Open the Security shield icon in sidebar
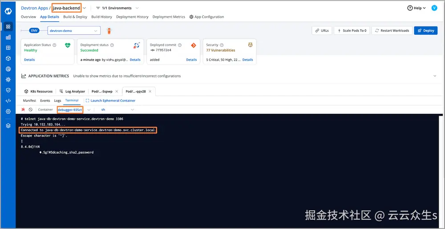Screen dimensions: 445x229 coord(8,90)
